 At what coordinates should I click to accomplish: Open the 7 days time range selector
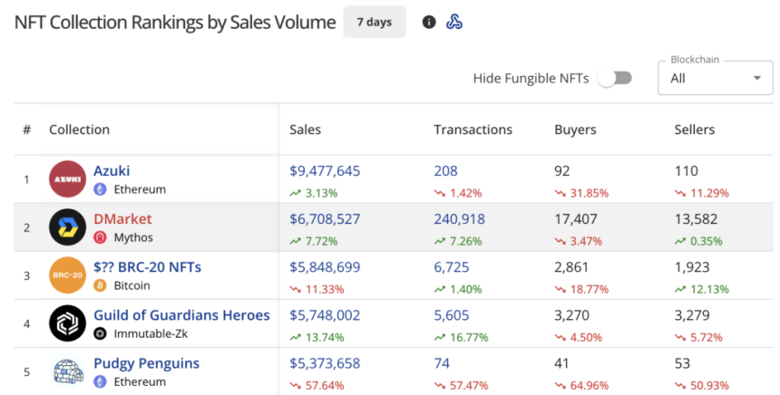click(374, 22)
